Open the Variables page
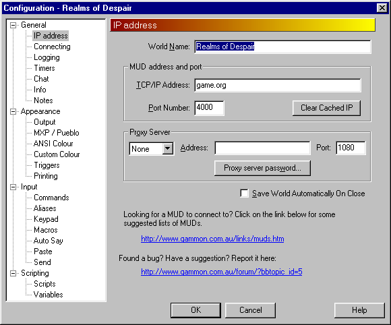The width and height of the screenshot is (391, 325). coord(49,295)
